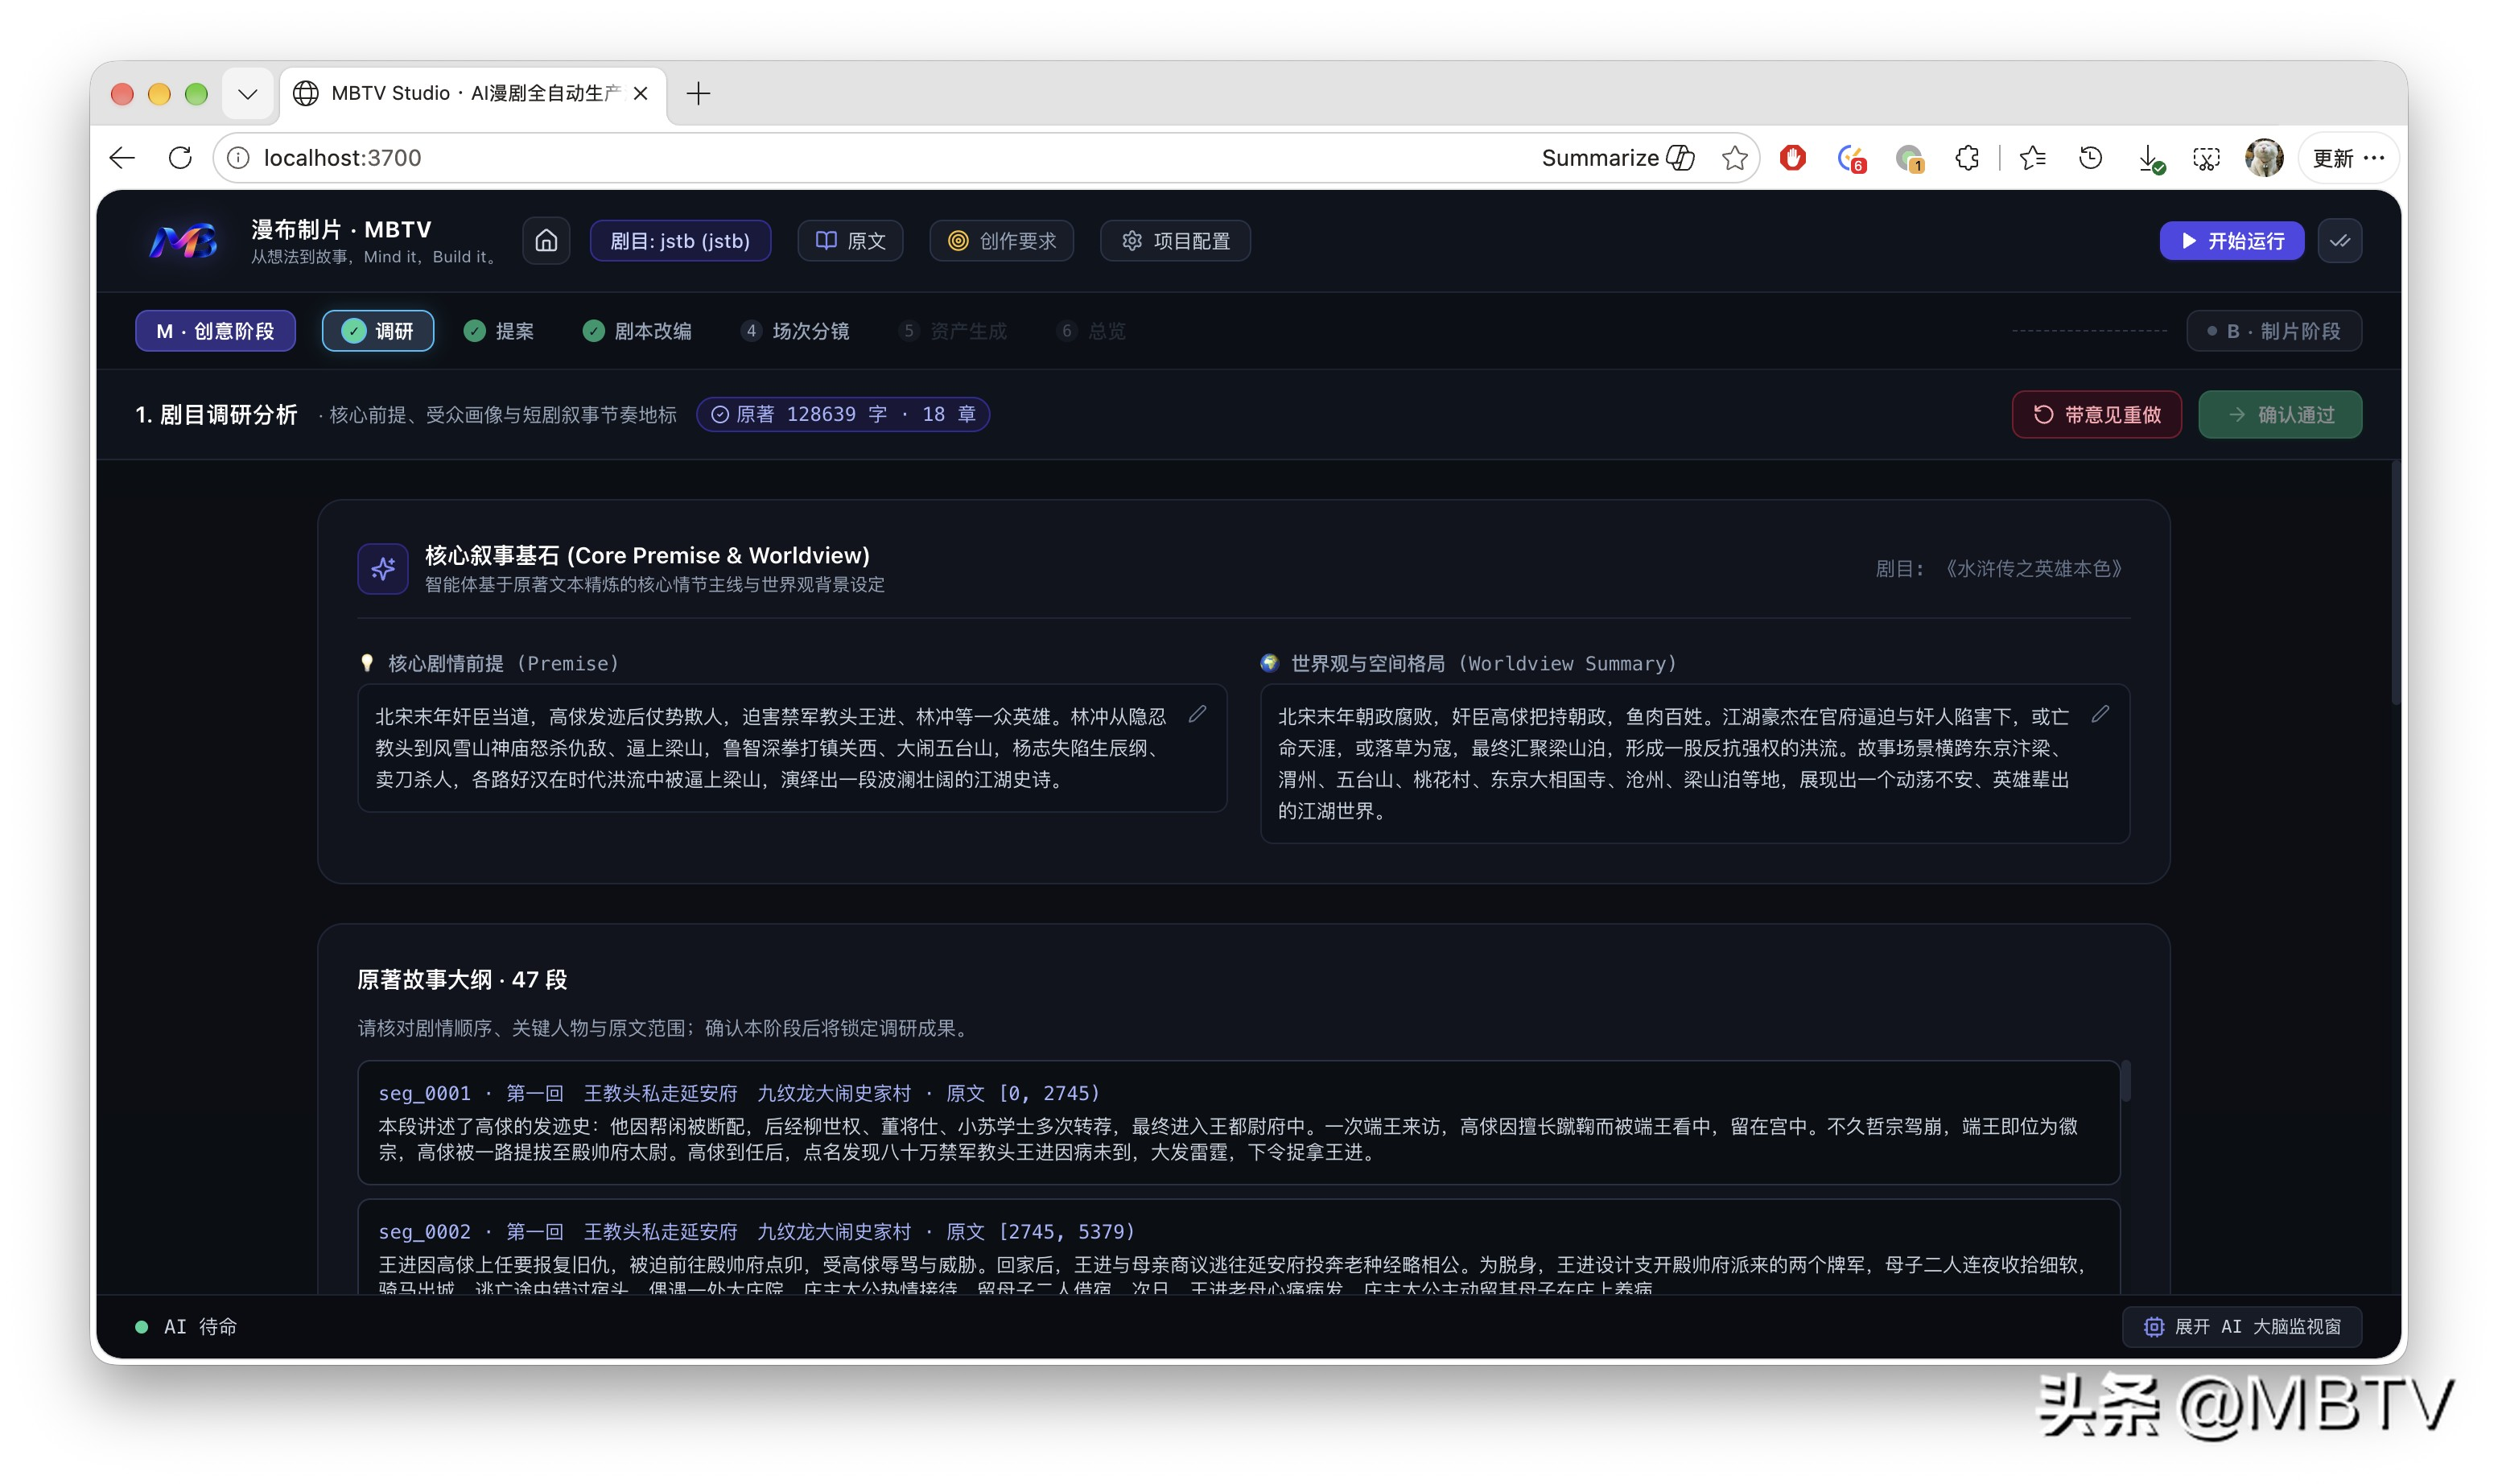This screenshot has width=2498, height=1484.
Task: Select the 调研 step with the green check
Action: click(378, 331)
